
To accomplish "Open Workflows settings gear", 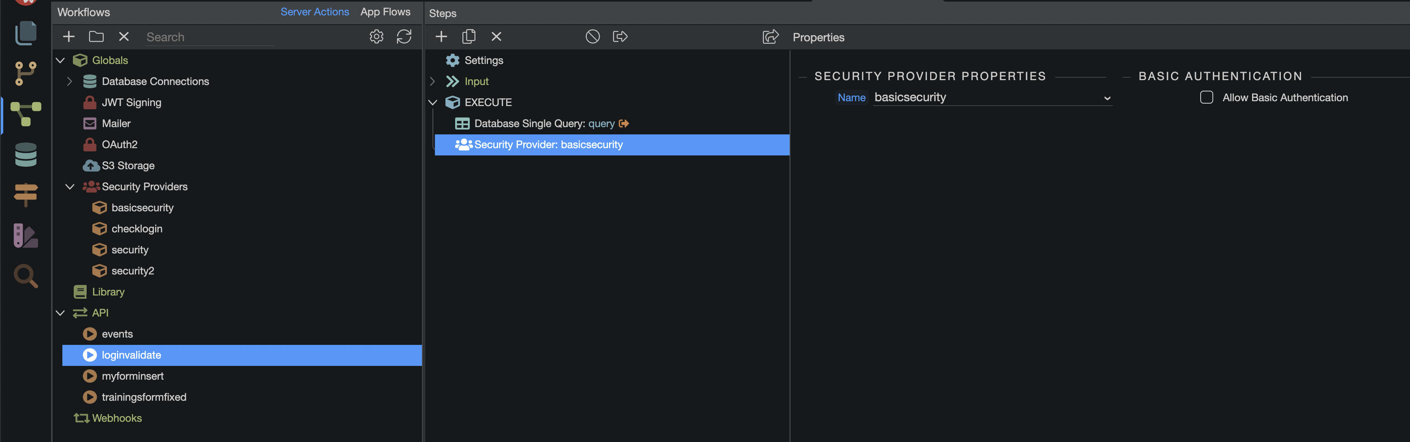I will [376, 37].
